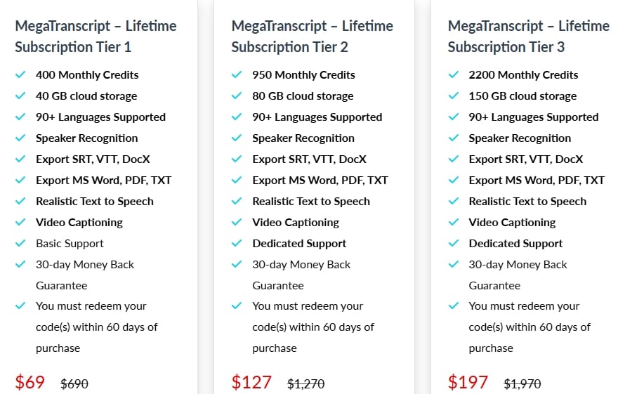Screen dimensions: 618x394
Task: Click the crossed-out $690 original price
Action: coord(74,384)
